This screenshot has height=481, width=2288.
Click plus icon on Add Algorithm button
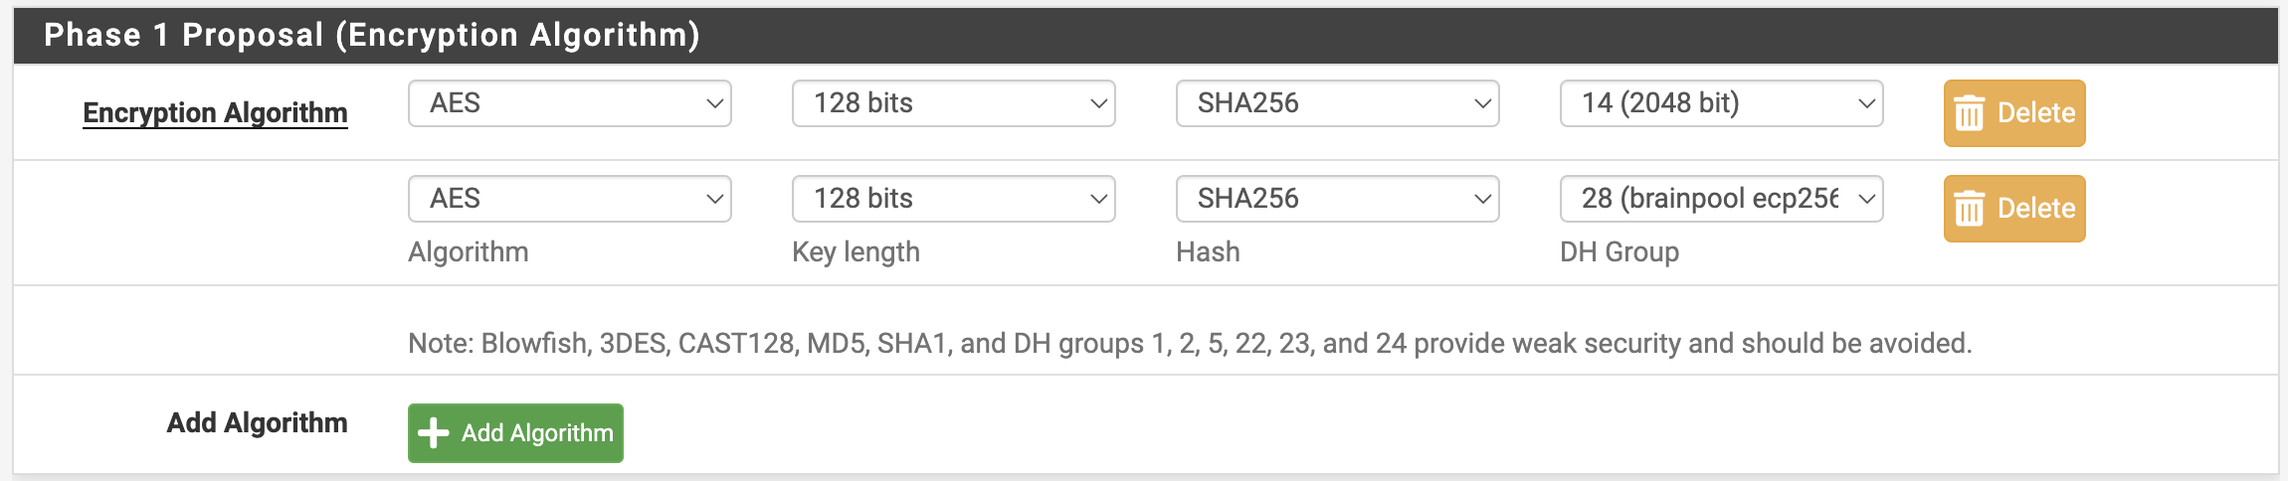tap(433, 433)
